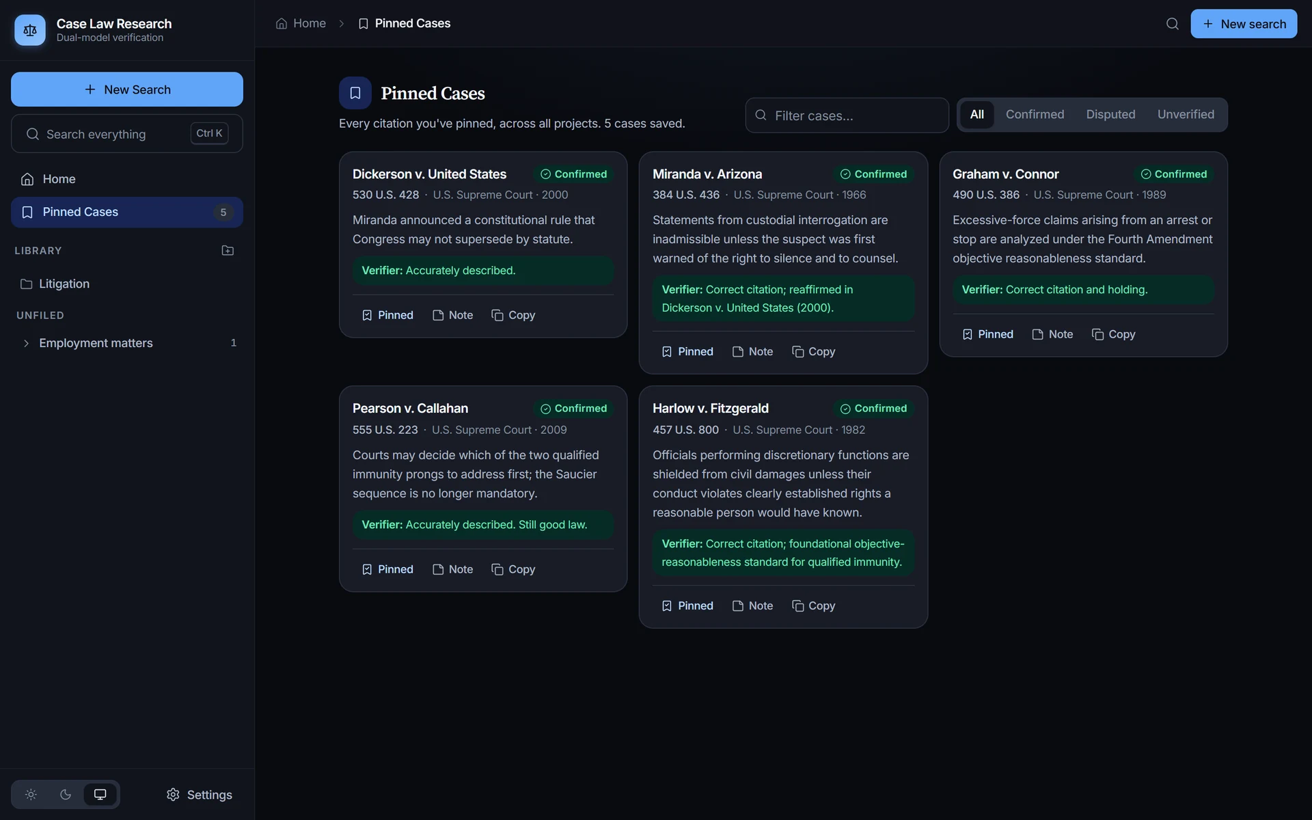Copy the Harlow v. Fitzgerald citation
Screen dimensions: 1312x820
[x=813, y=605]
